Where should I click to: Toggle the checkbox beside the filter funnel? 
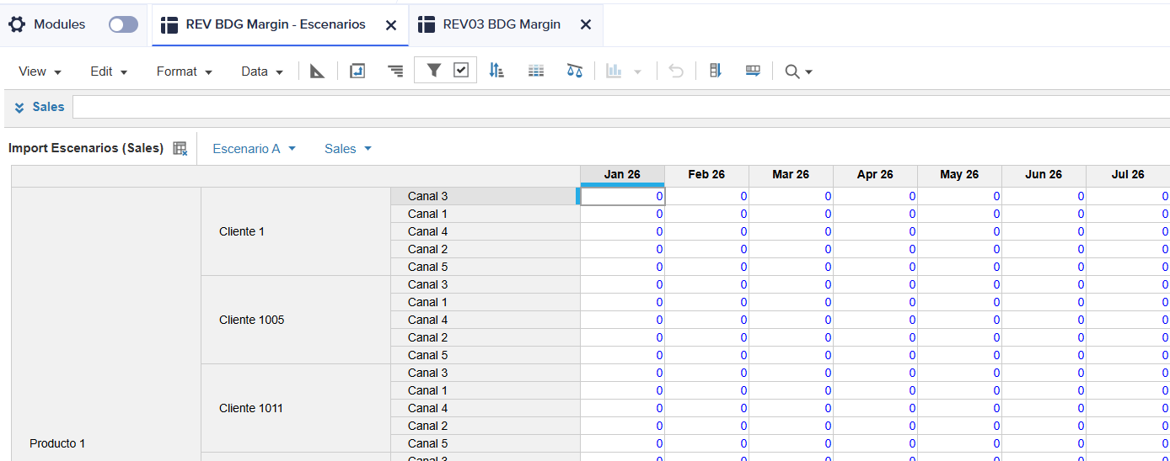[461, 71]
